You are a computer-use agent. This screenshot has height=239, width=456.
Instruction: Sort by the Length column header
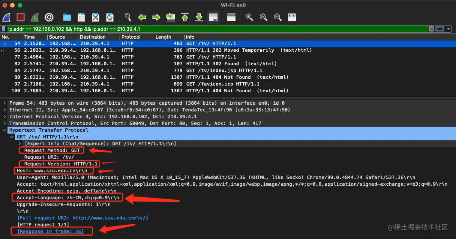tap(169, 37)
